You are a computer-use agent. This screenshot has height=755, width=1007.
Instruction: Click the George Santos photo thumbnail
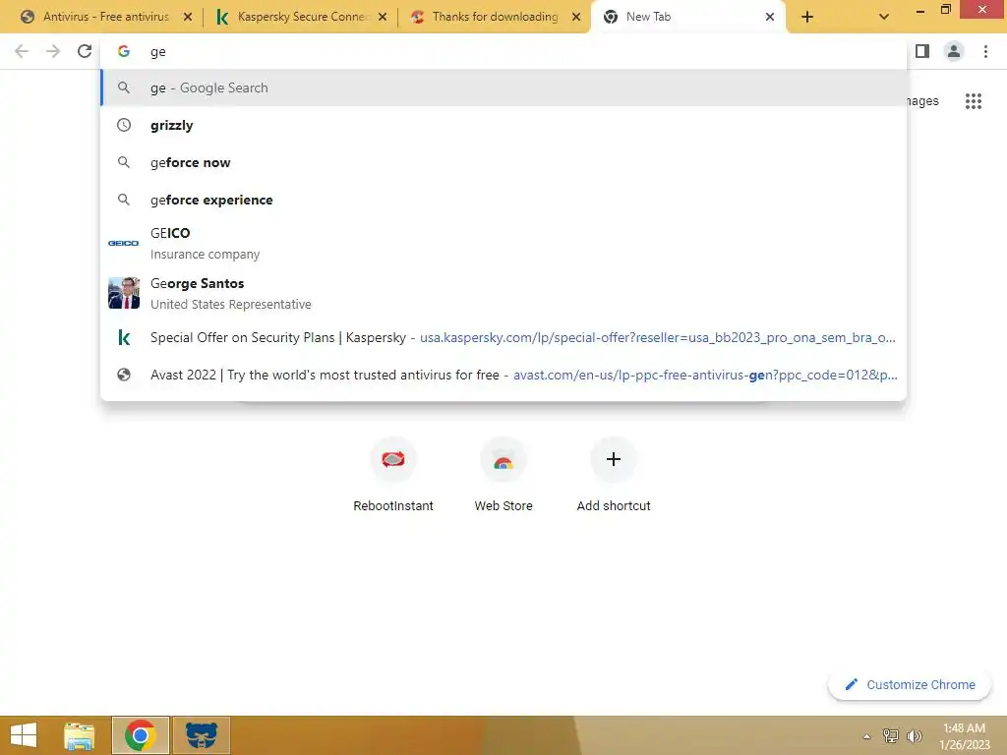123,293
